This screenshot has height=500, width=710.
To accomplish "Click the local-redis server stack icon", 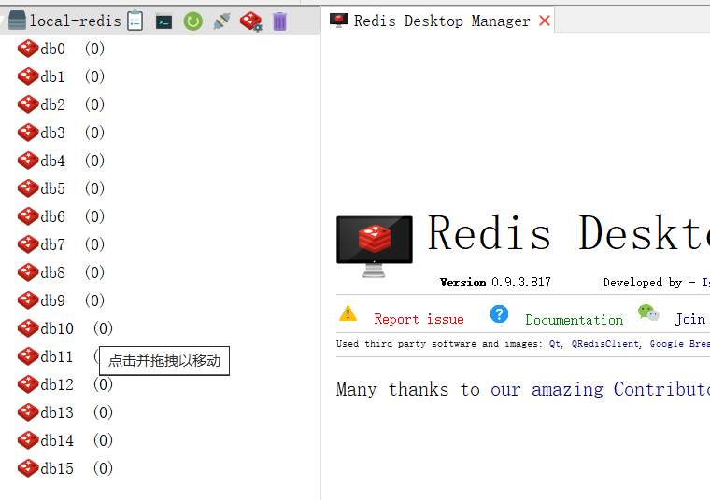I will coord(17,21).
